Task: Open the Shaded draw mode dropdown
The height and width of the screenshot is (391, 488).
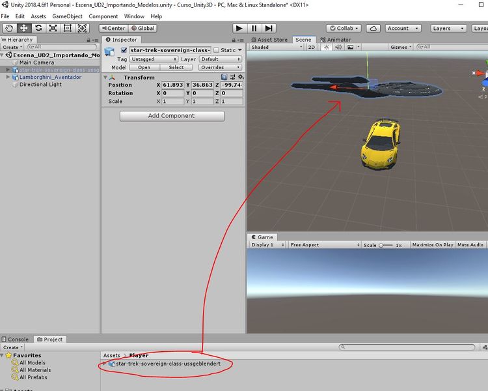Action: pos(277,47)
